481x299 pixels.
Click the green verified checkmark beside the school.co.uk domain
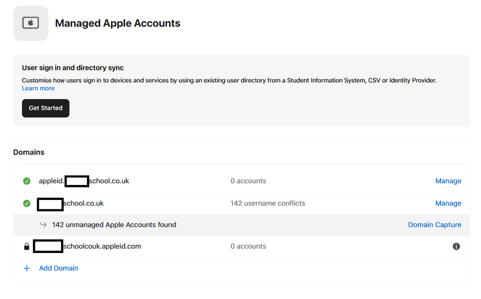[27, 203]
